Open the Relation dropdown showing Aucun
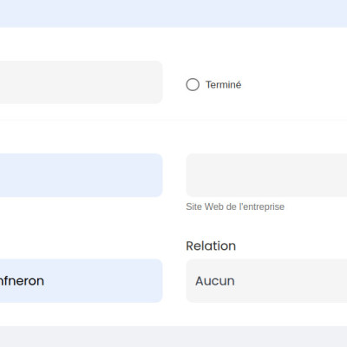The height and width of the screenshot is (347, 347). click(x=266, y=281)
